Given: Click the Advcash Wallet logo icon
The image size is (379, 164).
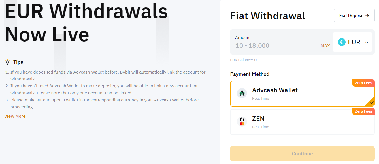Looking at the screenshot, I should pos(242,93).
